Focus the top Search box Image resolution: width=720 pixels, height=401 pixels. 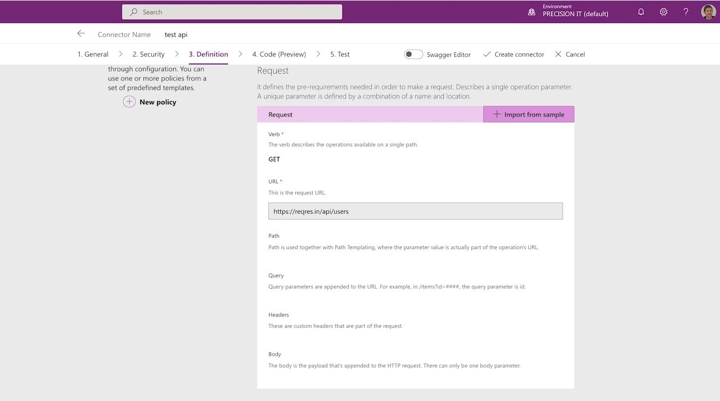[x=232, y=12]
